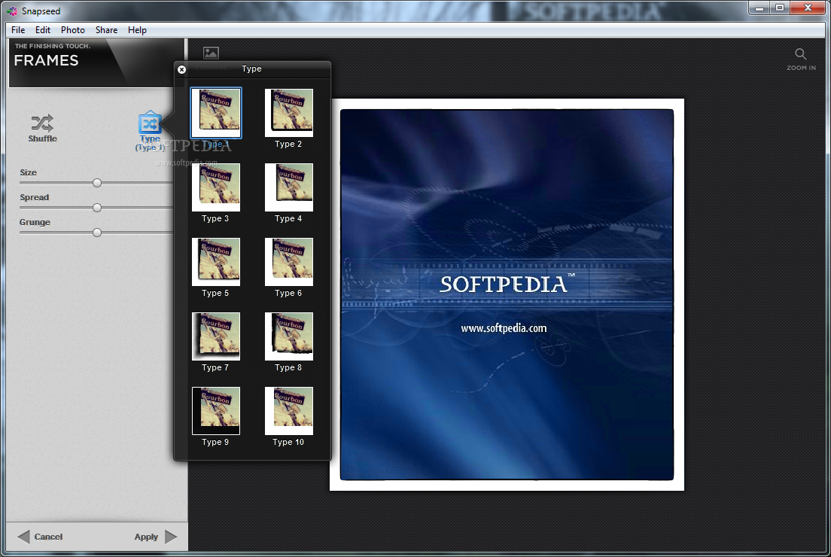Select the Type 9 frame thumbnail
The height and width of the screenshot is (557, 831).
pos(216,411)
